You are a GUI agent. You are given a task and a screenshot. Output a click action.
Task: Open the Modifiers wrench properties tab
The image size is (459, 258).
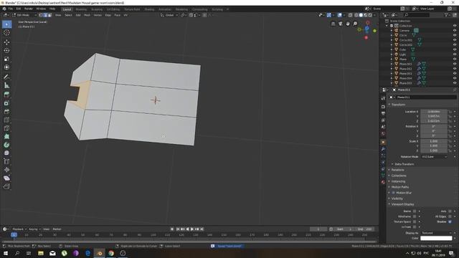383,149
